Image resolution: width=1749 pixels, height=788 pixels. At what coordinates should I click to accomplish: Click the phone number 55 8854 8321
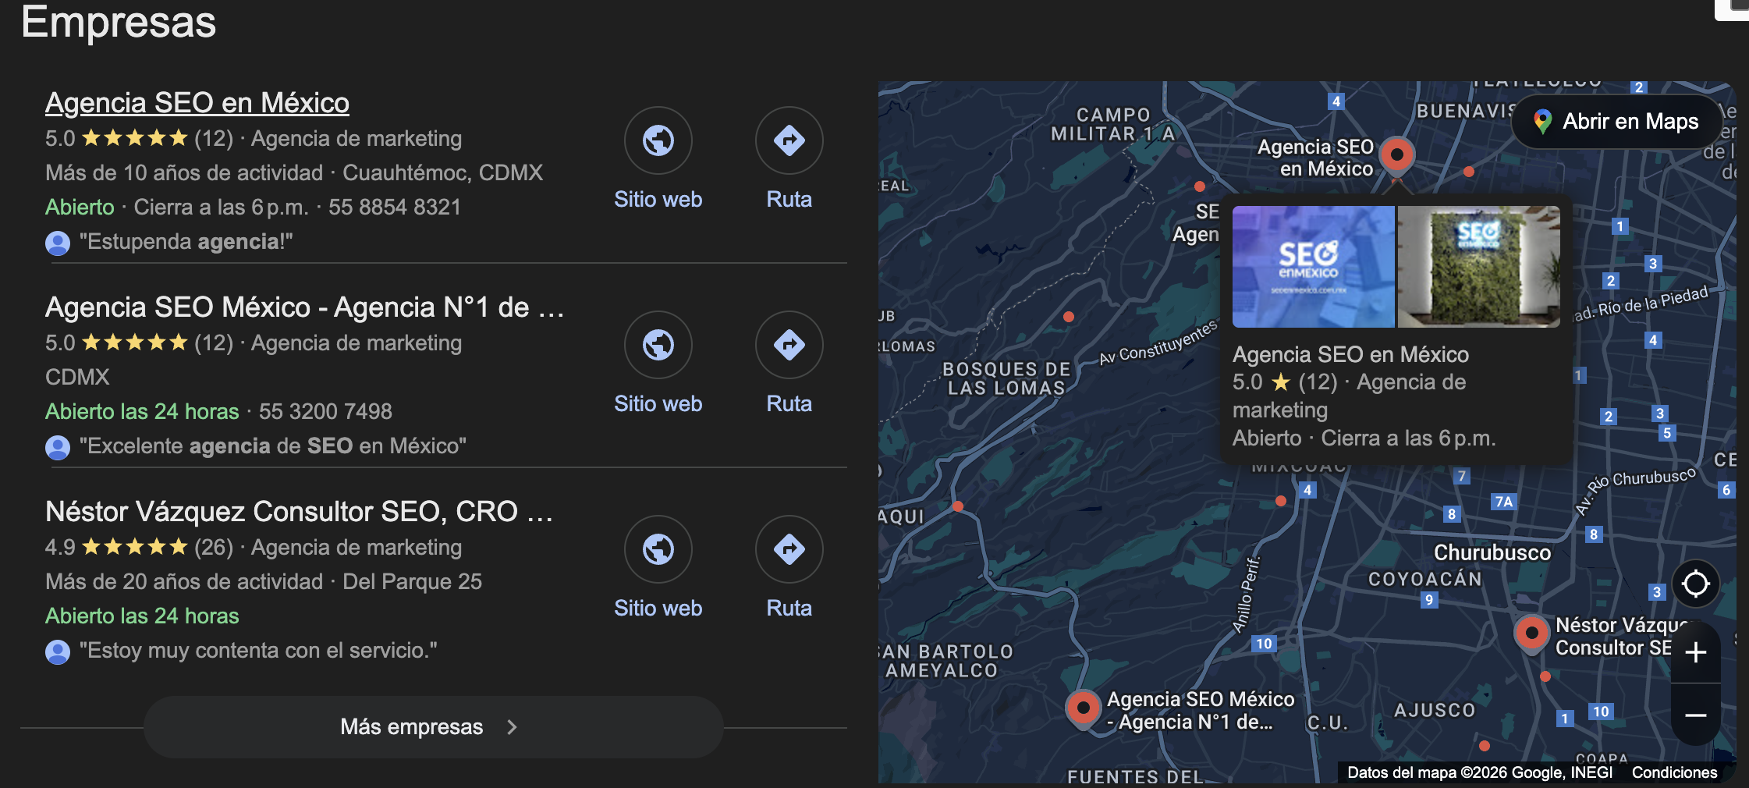pyautogui.click(x=395, y=208)
